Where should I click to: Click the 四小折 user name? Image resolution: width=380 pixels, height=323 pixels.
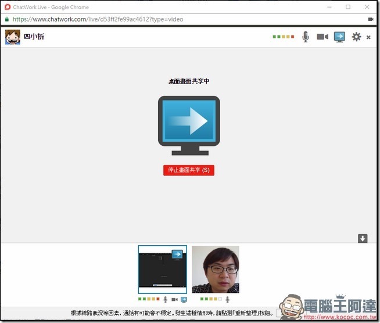pyautogui.click(x=34, y=37)
